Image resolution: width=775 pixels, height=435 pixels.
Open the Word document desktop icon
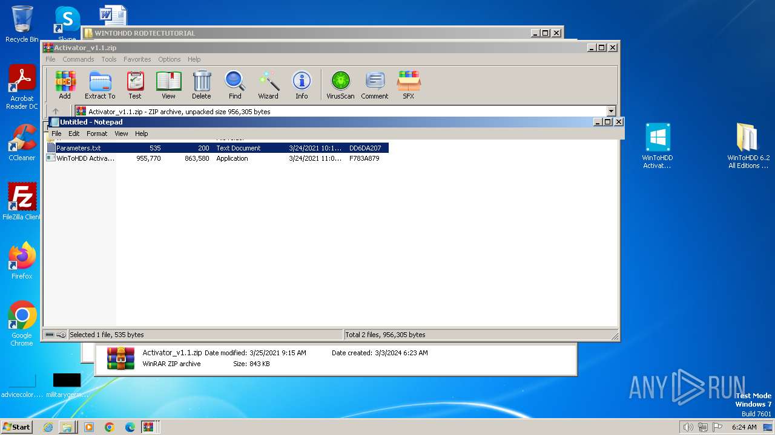113,16
